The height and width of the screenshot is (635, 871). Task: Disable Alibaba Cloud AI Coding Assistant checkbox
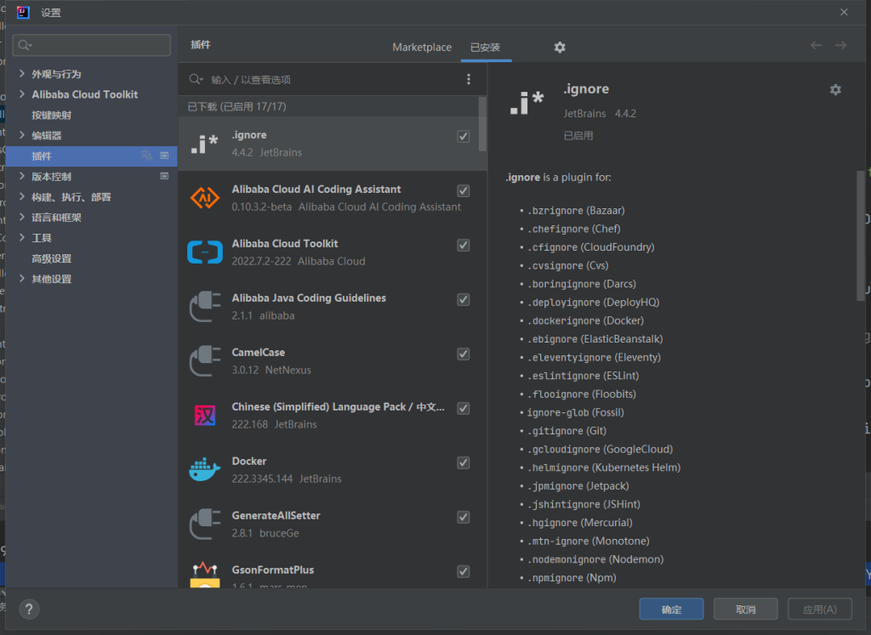coord(464,191)
